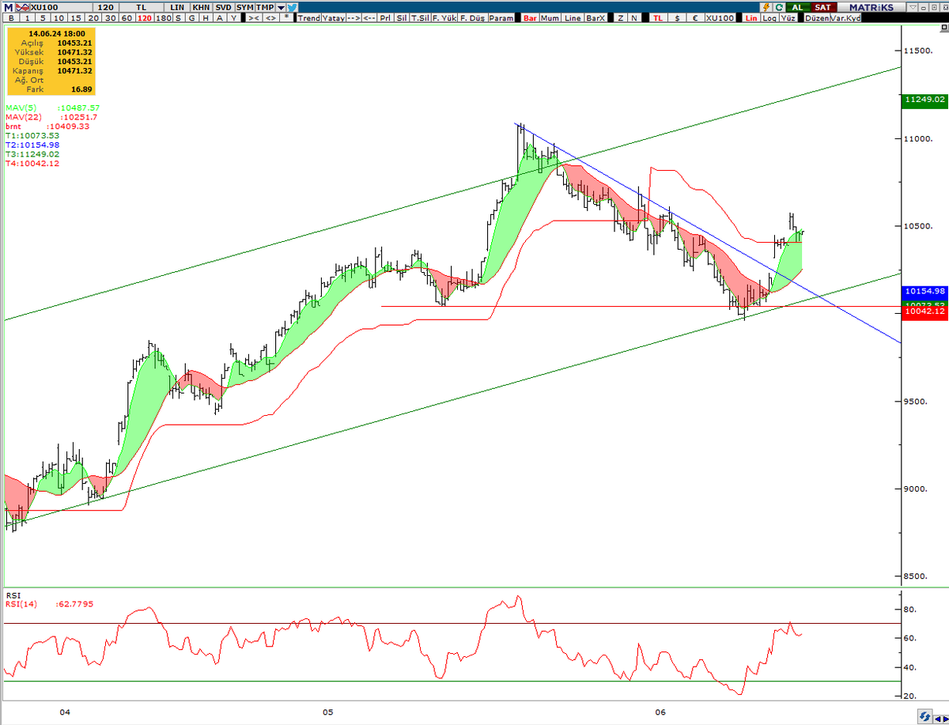Select the Bar chart style
This screenshot has width=949, height=725.
529,17
